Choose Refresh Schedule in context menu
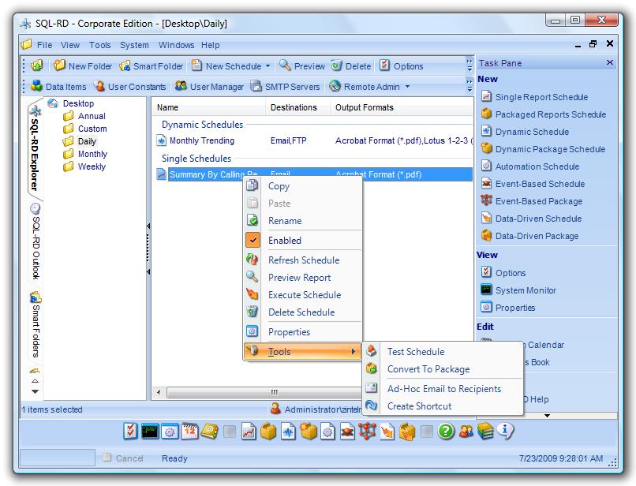The image size is (636, 486). pyautogui.click(x=303, y=260)
